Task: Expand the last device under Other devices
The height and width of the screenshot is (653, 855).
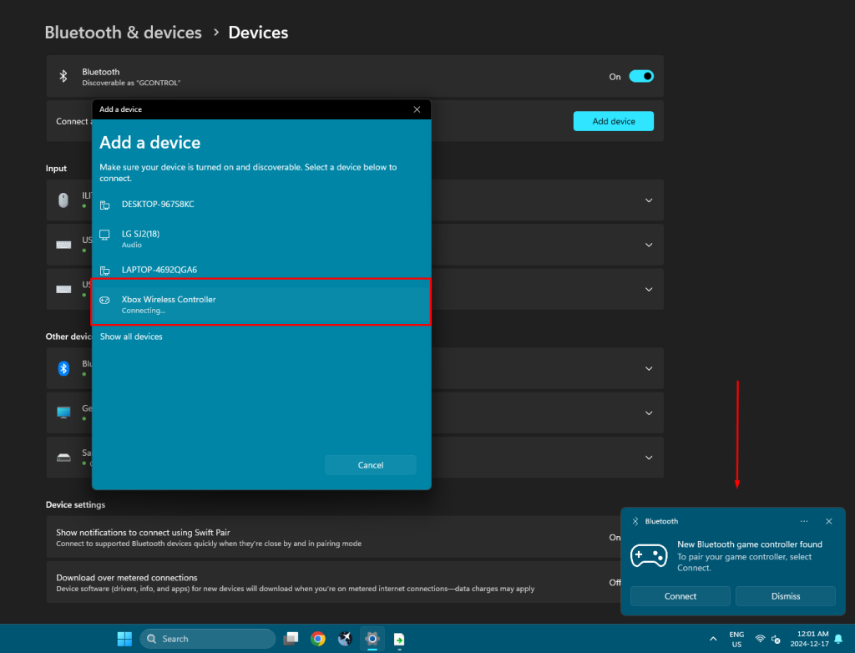Action: point(649,457)
